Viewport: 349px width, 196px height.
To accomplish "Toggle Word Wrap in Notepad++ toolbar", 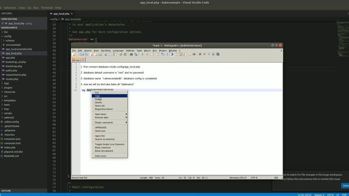I will click(x=163, y=54).
